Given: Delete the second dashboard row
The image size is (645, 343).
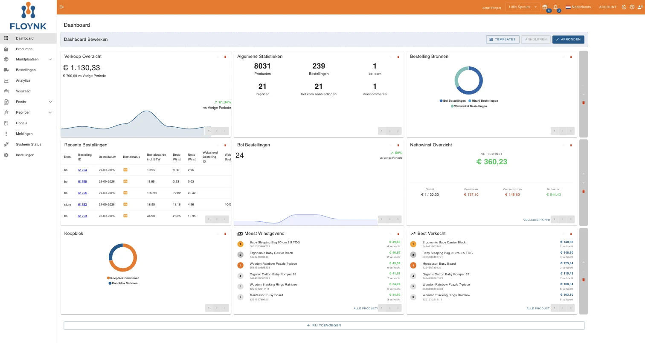Looking at the screenshot, I should pos(584,191).
